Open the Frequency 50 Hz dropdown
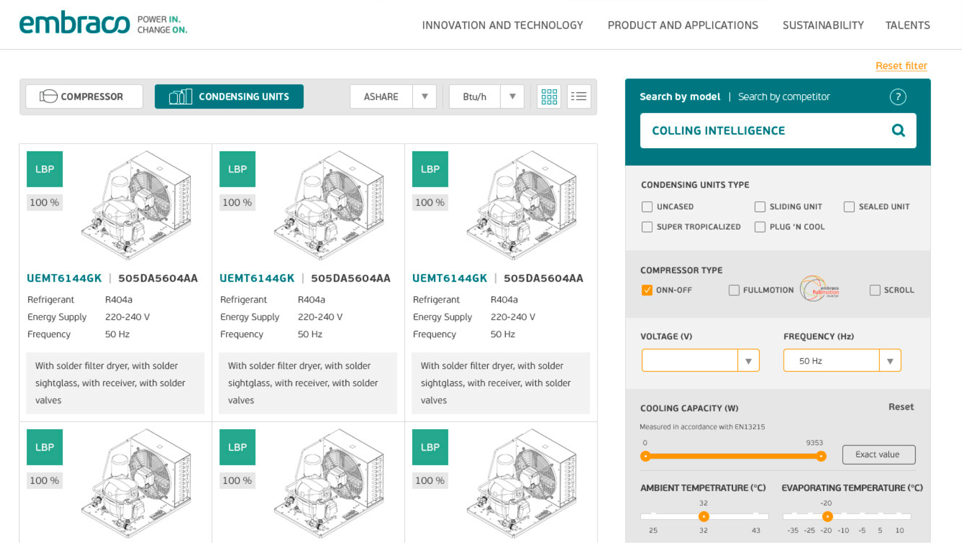The width and height of the screenshot is (962, 543). point(842,360)
